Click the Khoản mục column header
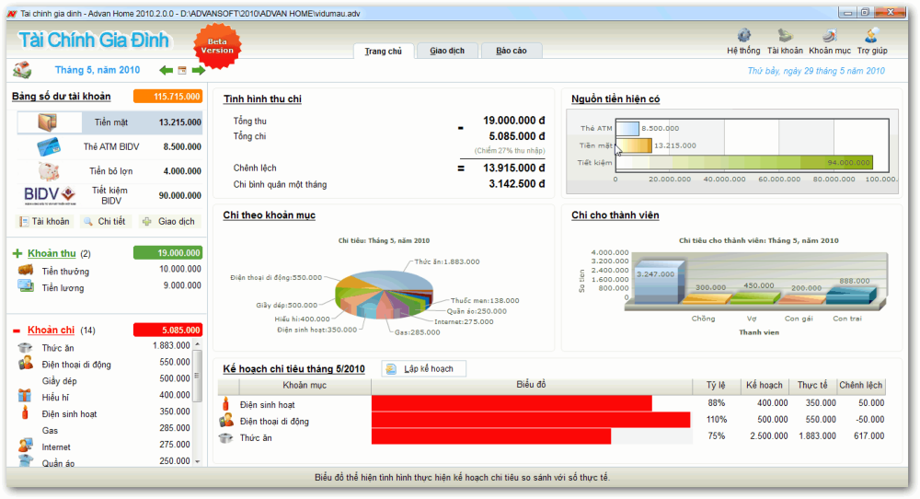The image size is (920, 499). pyautogui.click(x=305, y=385)
